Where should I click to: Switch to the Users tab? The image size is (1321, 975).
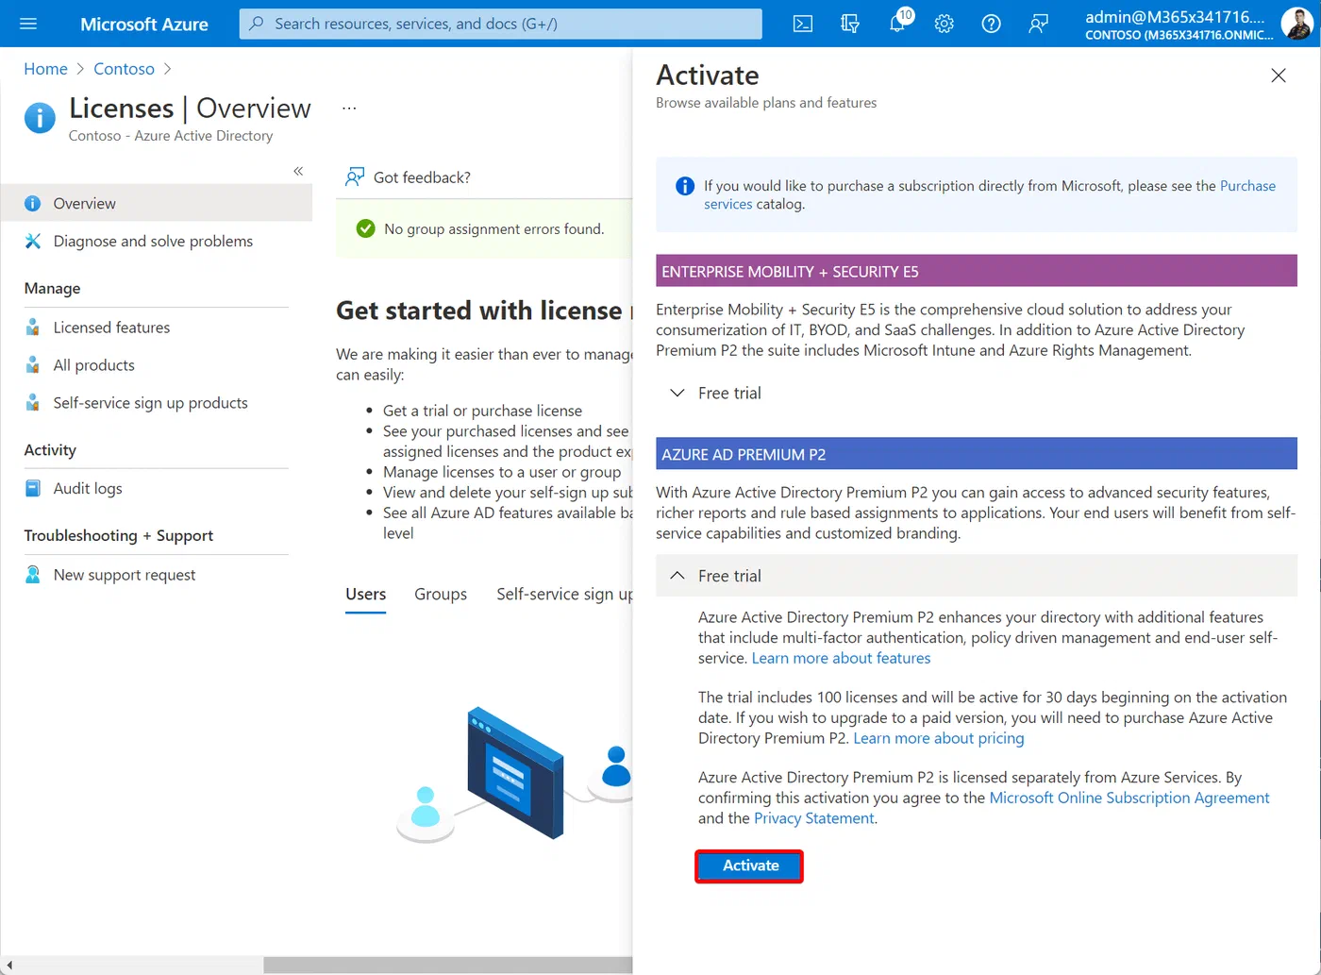[x=366, y=594]
